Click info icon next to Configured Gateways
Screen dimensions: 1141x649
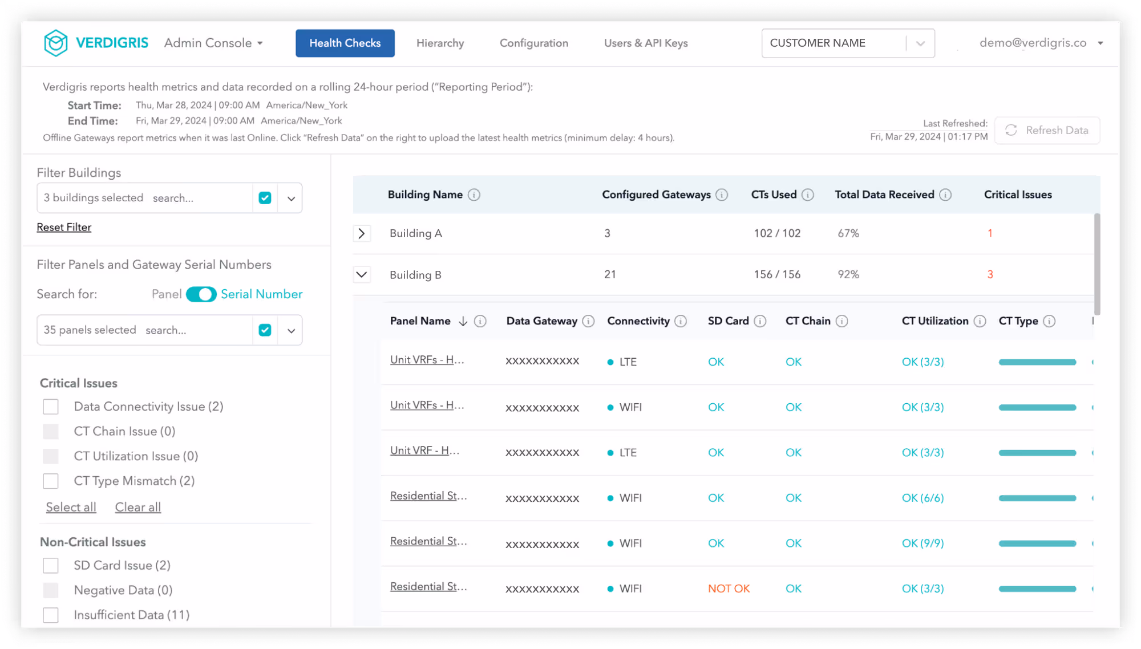[722, 195]
